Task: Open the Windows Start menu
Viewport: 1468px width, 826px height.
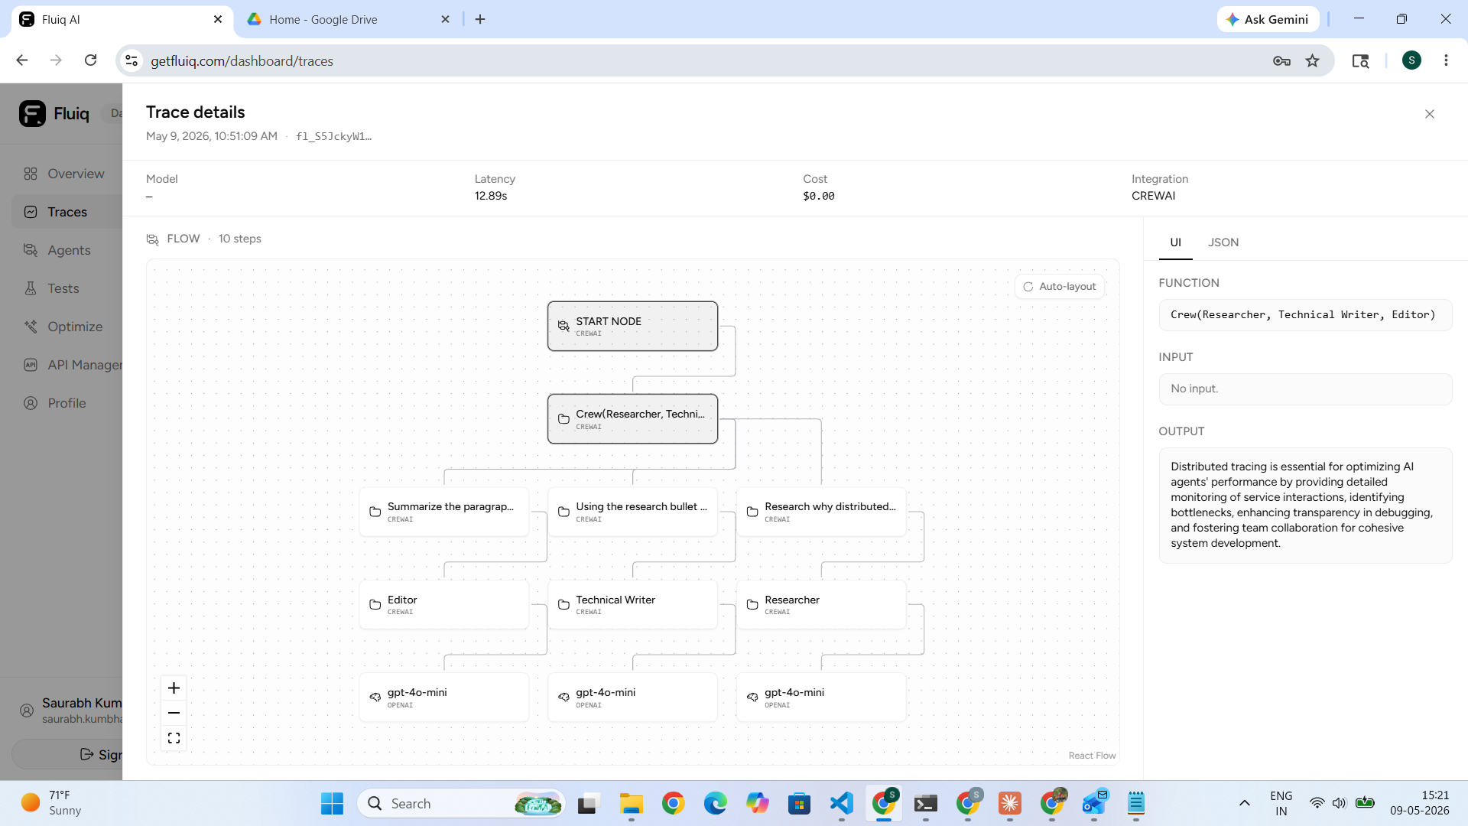Action: point(332,803)
